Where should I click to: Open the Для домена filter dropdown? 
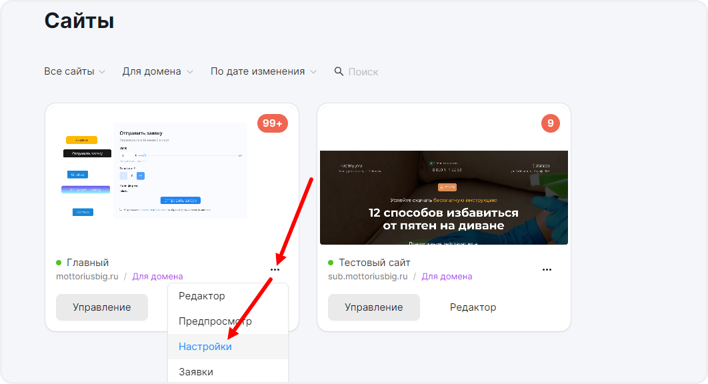point(157,71)
